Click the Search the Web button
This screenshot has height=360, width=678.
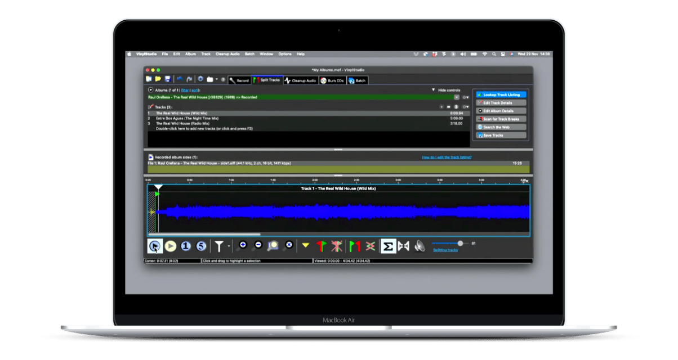(x=501, y=127)
